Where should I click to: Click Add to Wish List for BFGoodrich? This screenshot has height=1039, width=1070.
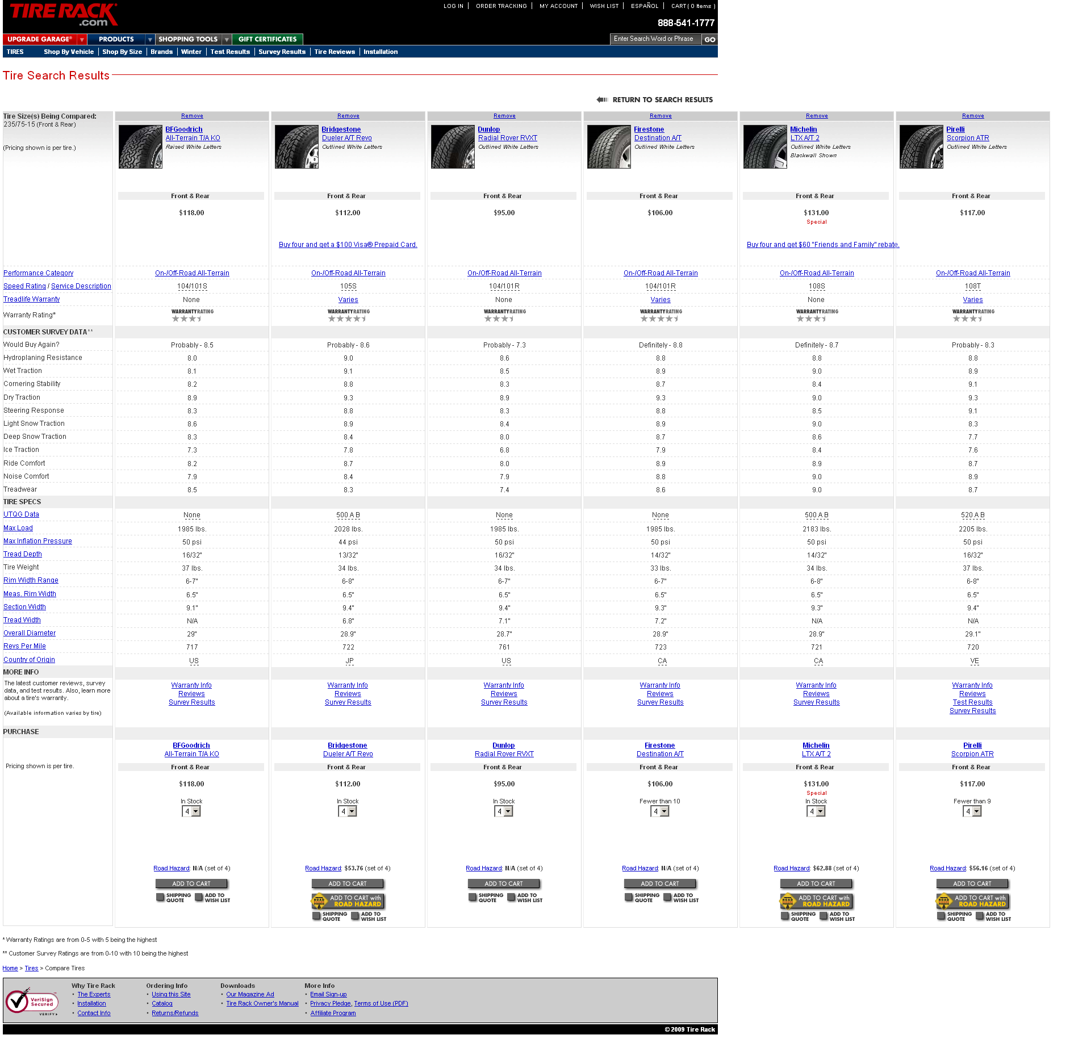click(213, 898)
